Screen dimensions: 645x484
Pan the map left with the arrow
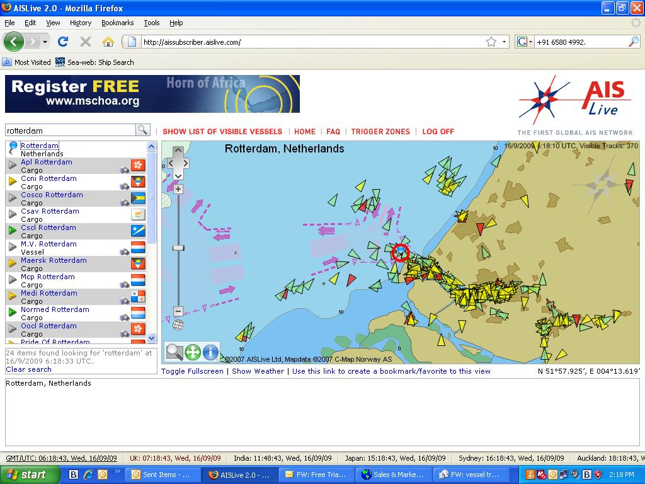tap(169, 163)
